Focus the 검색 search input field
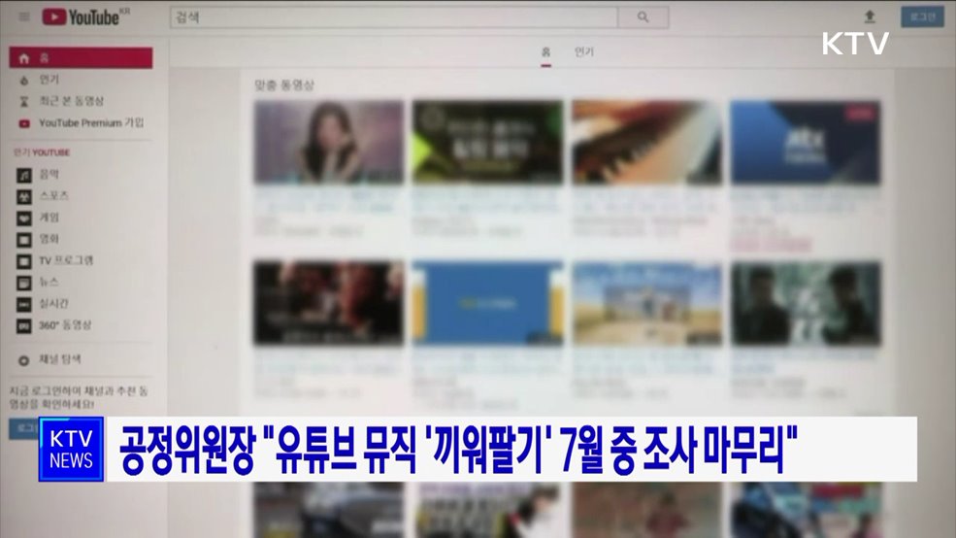The height and width of the screenshot is (538, 956). pos(394,17)
